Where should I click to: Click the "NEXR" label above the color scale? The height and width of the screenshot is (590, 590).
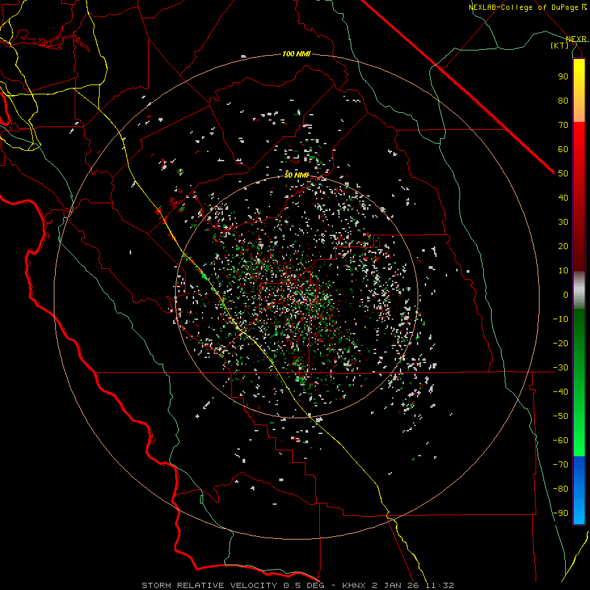pyautogui.click(x=576, y=39)
